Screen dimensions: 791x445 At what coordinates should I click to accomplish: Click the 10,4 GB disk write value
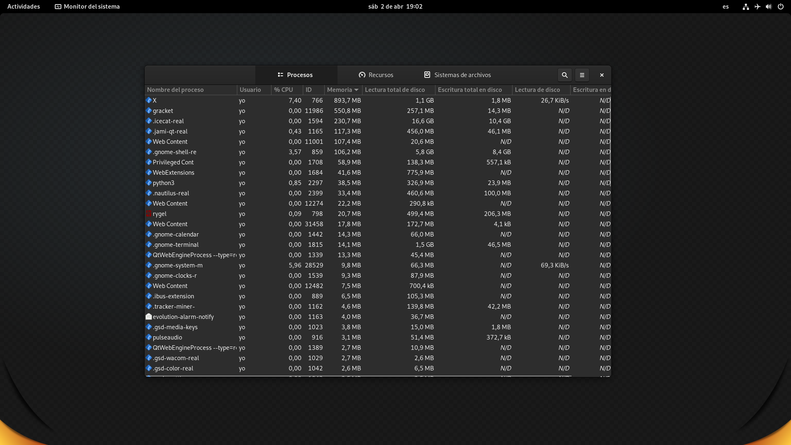pyautogui.click(x=500, y=121)
